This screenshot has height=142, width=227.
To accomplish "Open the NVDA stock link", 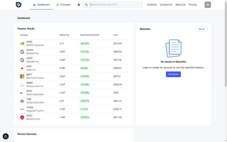I will [x=29, y=42].
